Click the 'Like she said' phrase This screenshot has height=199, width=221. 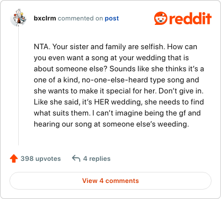tap(57, 102)
